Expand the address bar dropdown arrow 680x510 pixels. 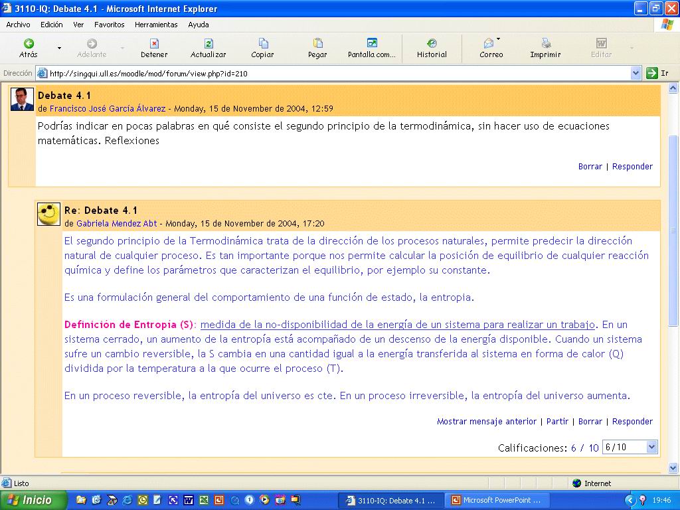click(636, 74)
